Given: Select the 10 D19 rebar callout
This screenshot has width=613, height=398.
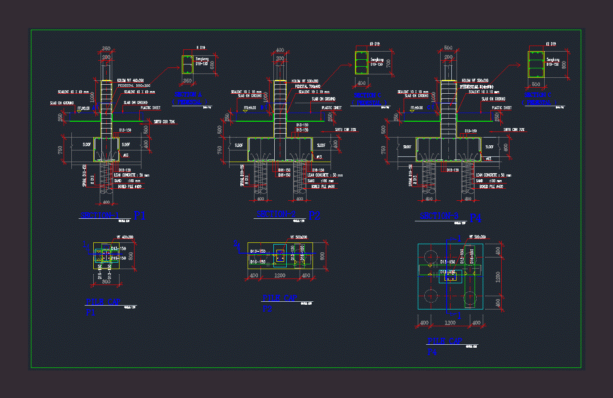Looking at the screenshot, I should (x=375, y=44).
